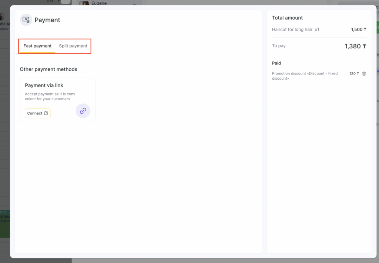Click the Paid section heading
Image resolution: width=379 pixels, height=263 pixels.
tap(276, 63)
